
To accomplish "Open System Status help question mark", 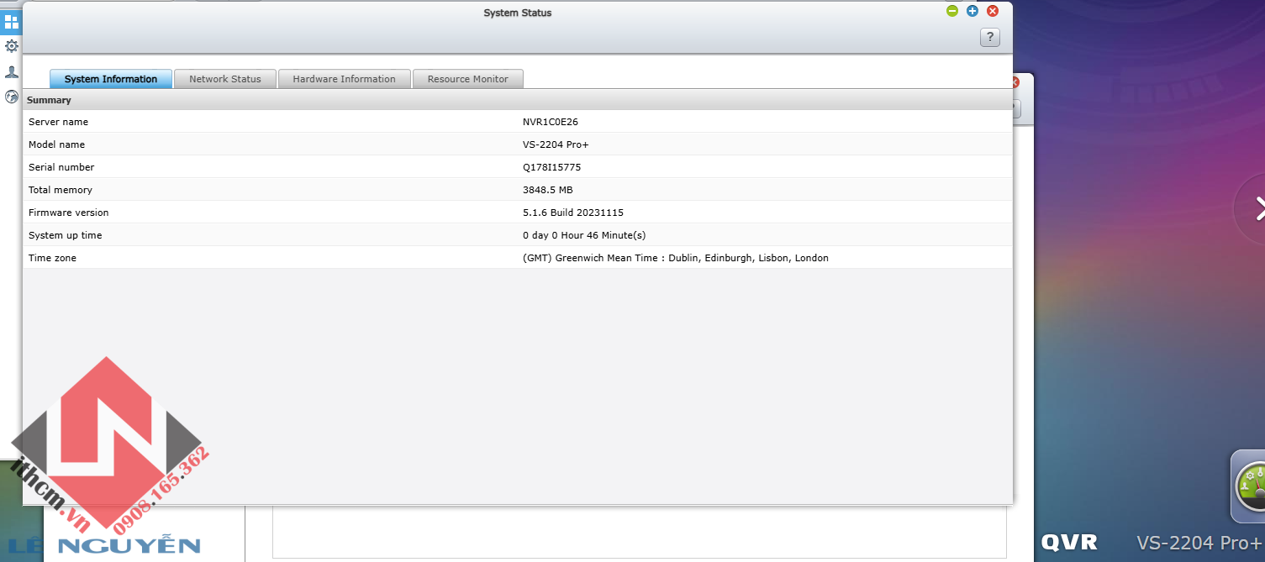I will 990,37.
